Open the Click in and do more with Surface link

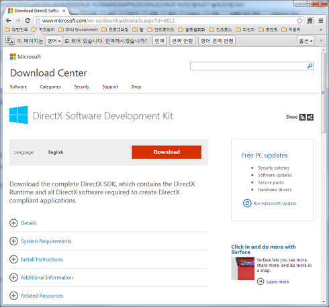pyautogui.click(x=263, y=249)
